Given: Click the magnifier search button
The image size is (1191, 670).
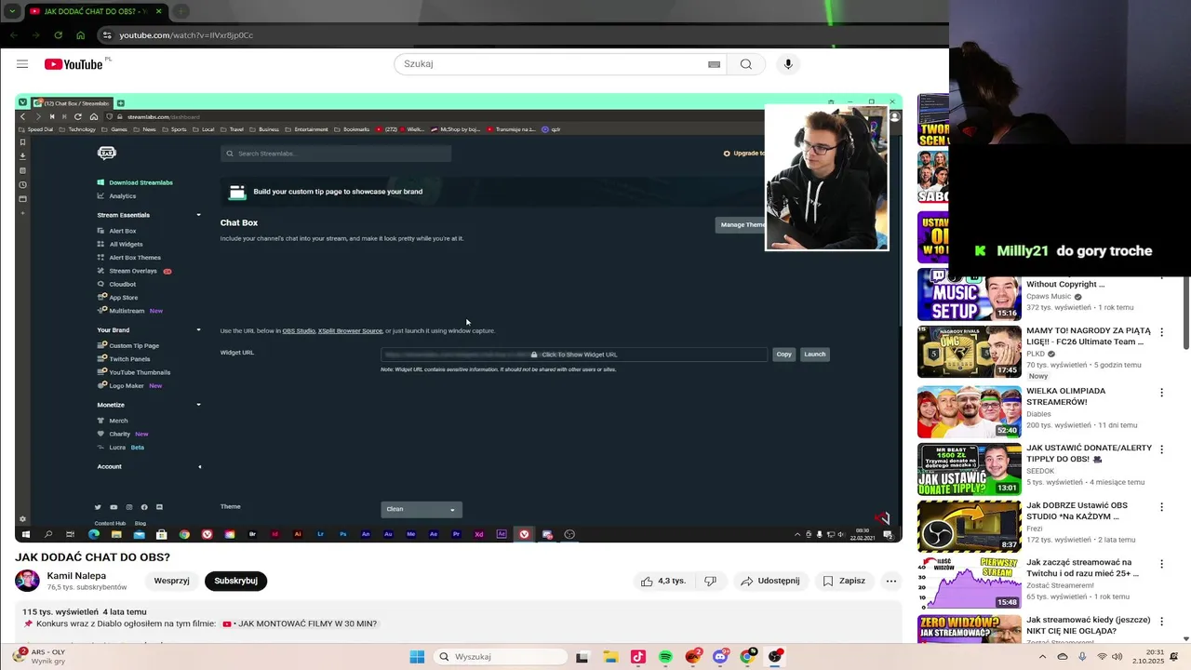Looking at the screenshot, I should (746, 64).
